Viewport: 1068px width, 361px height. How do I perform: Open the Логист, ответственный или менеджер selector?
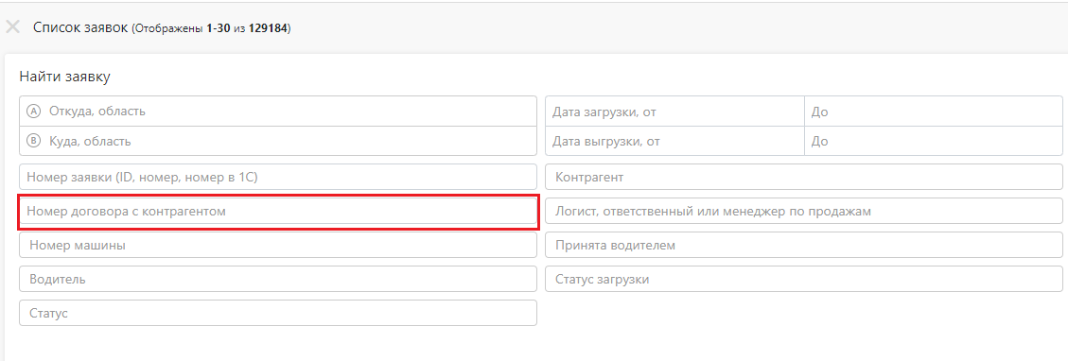click(804, 212)
